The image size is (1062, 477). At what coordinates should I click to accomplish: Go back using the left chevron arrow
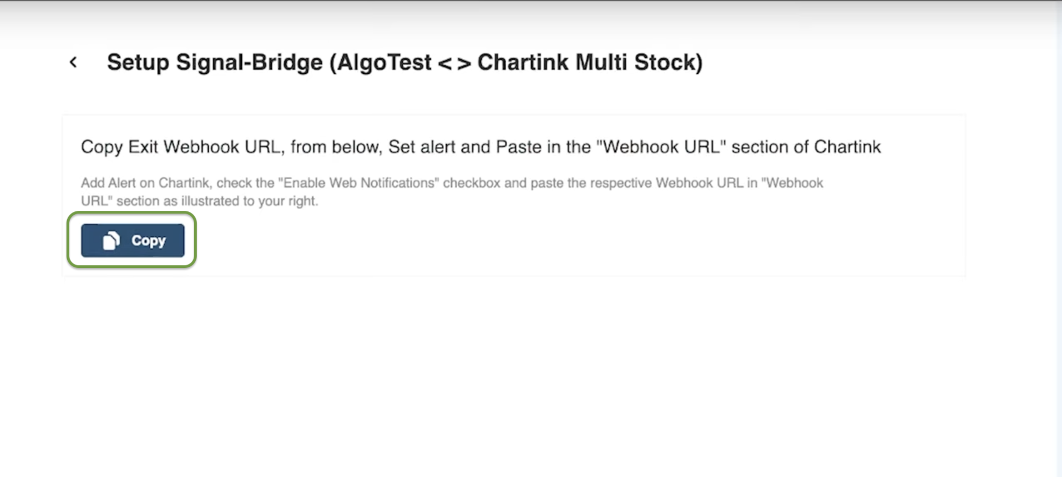[x=73, y=62]
